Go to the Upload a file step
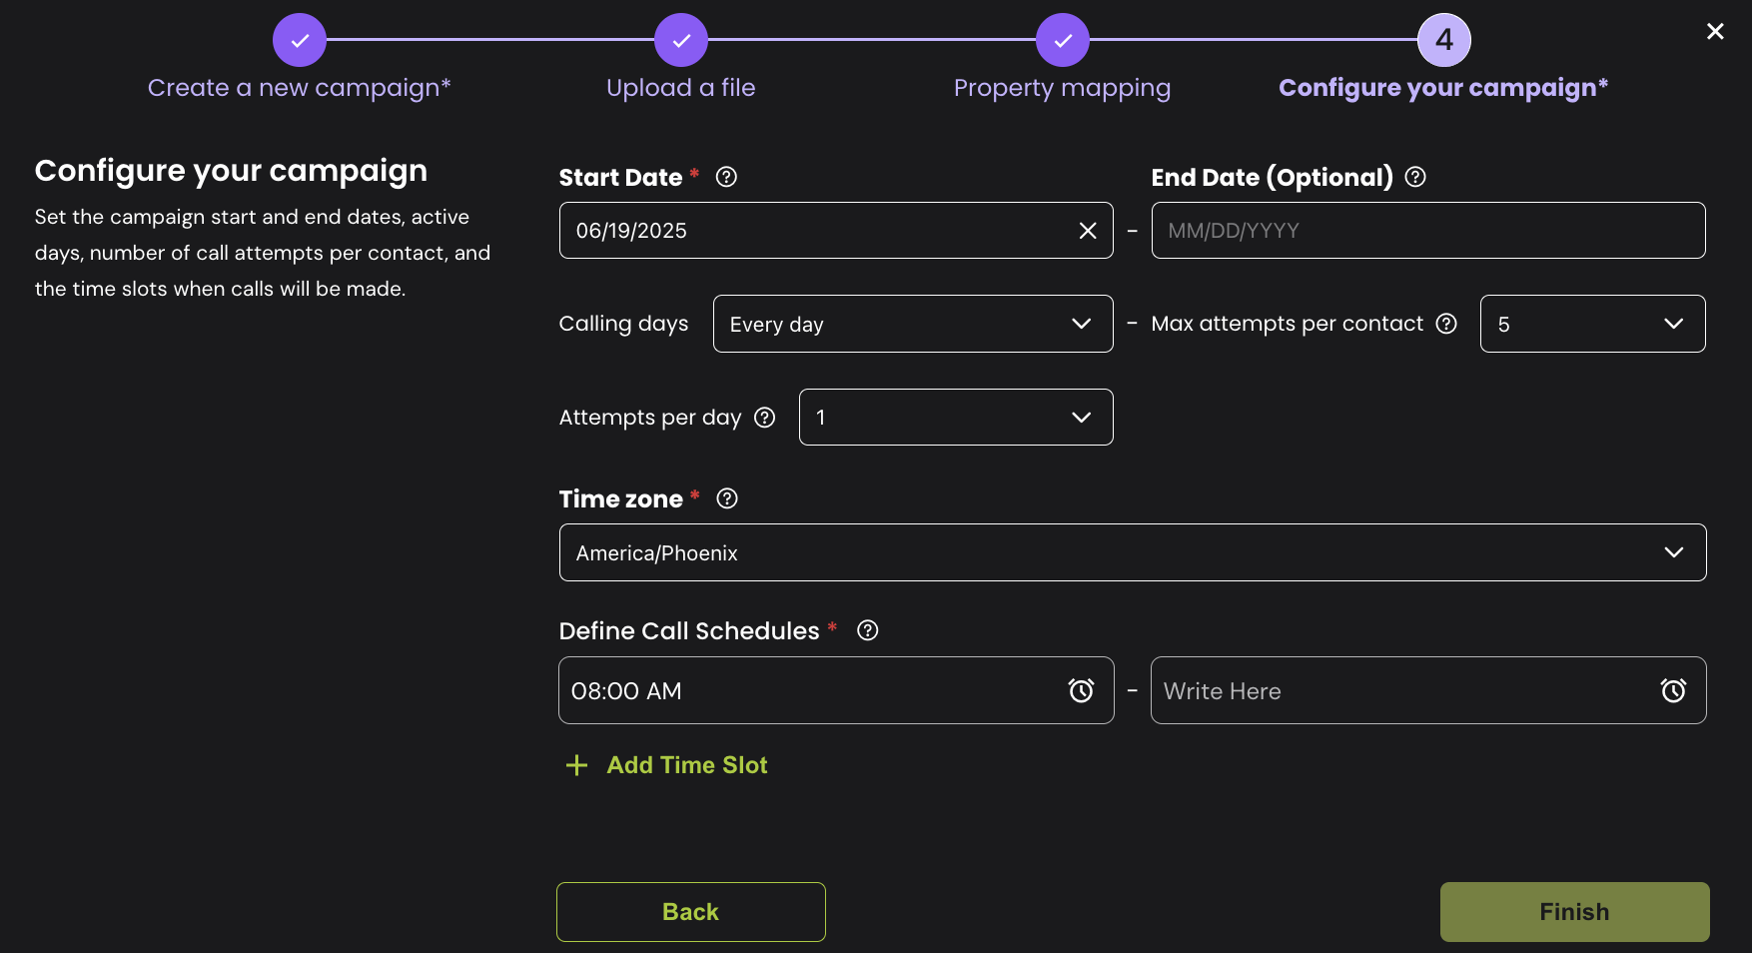 [681, 40]
